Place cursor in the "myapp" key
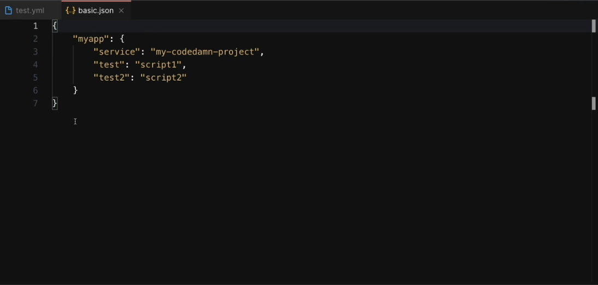This screenshot has width=598, height=285. (91, 39)
